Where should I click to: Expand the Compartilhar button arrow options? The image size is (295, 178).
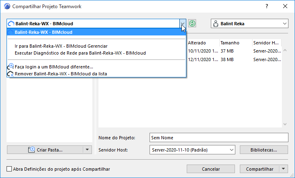[x=284, y=169]
